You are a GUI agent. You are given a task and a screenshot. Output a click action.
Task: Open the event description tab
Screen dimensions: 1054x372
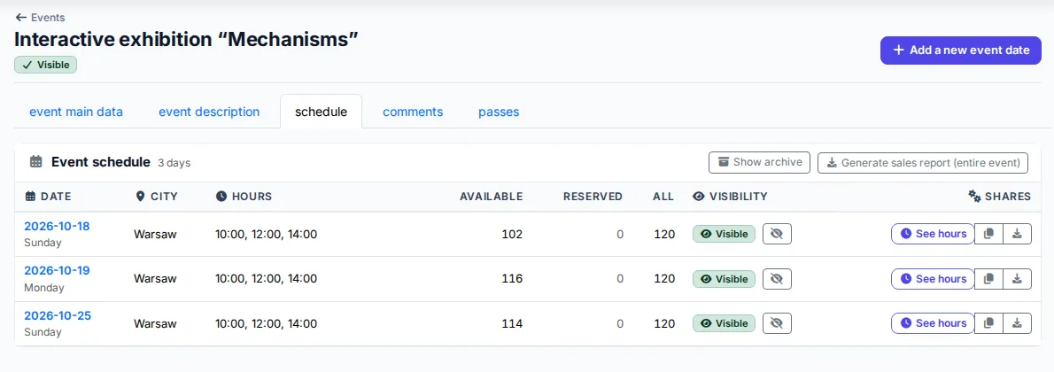209,112
